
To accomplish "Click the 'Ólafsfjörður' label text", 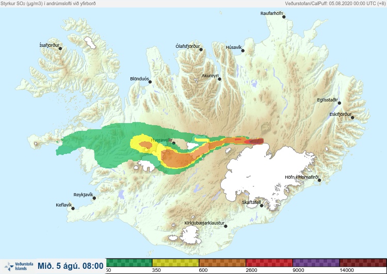I will pos(188,46).
